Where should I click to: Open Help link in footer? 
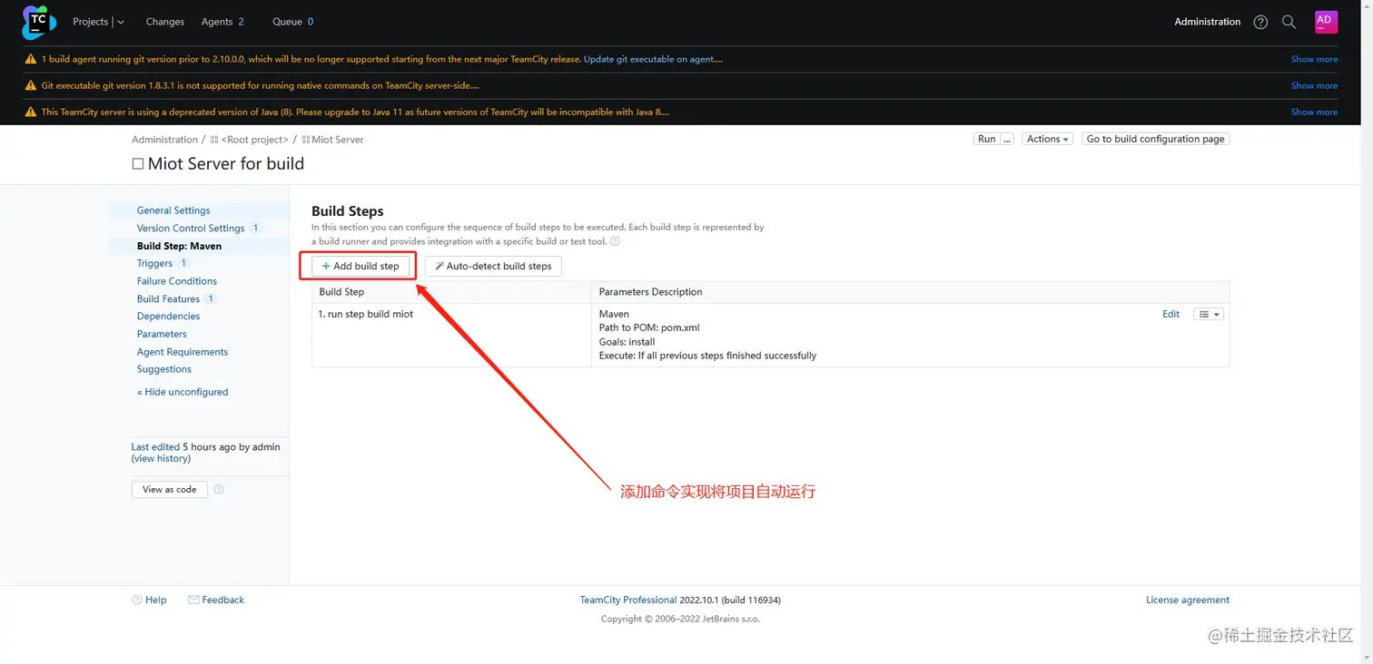[x=155, y=600]
